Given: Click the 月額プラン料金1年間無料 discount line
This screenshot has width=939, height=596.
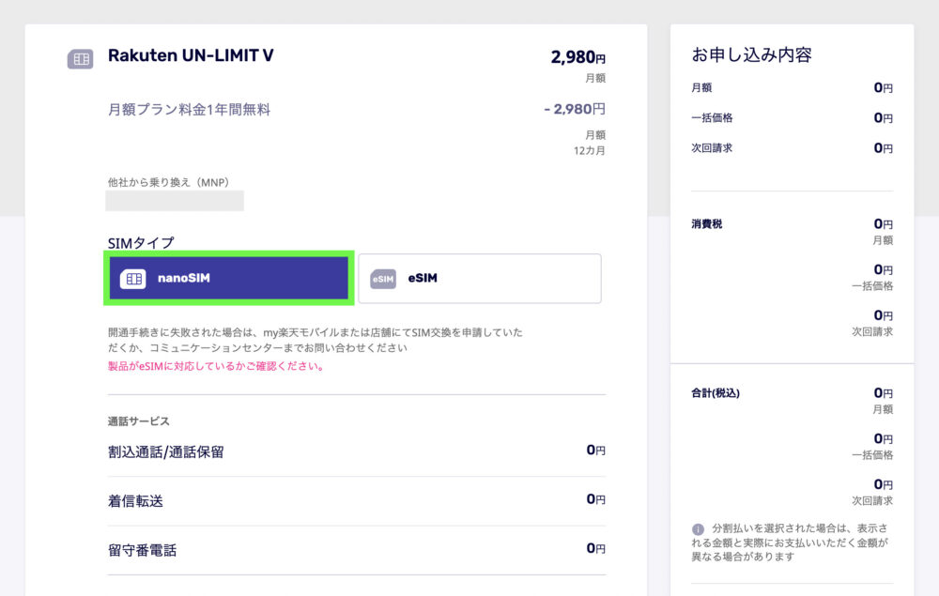Looking at the screenshot, I should point(190,110).
